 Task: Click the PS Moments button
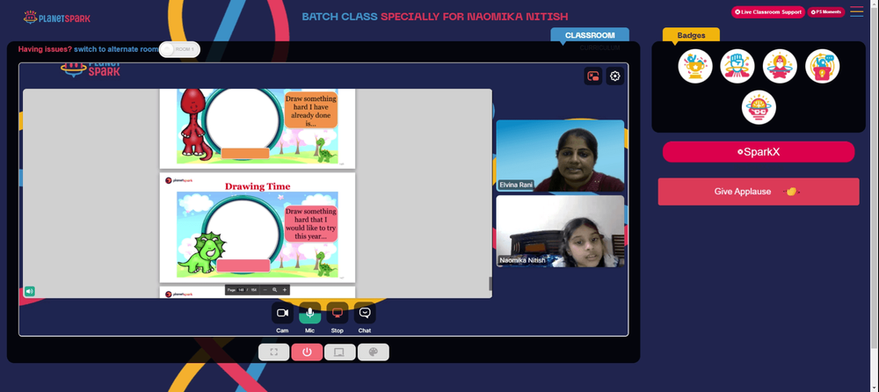[x=826, y=11]
